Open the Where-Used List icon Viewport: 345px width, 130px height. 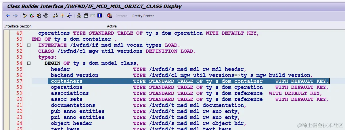point(69,16)
